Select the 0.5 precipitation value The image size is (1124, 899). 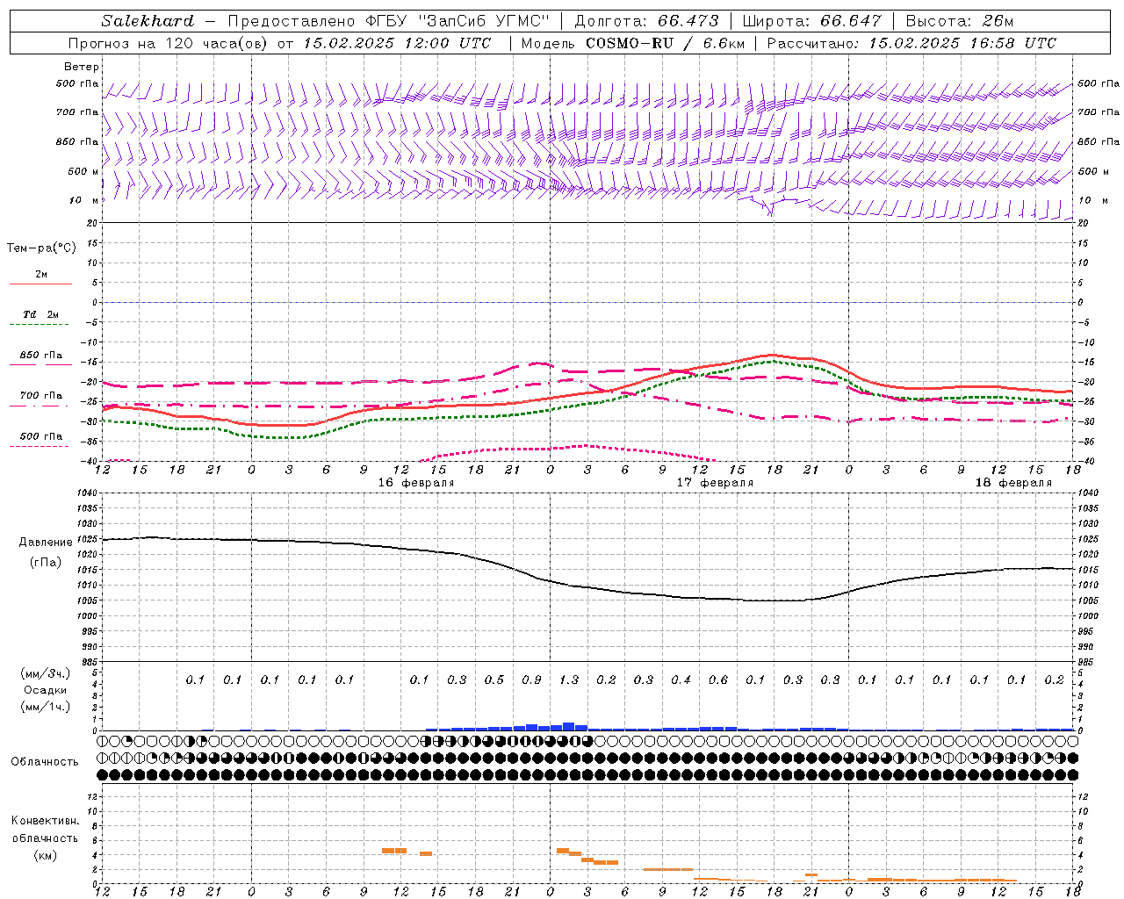tap(494, 680)
